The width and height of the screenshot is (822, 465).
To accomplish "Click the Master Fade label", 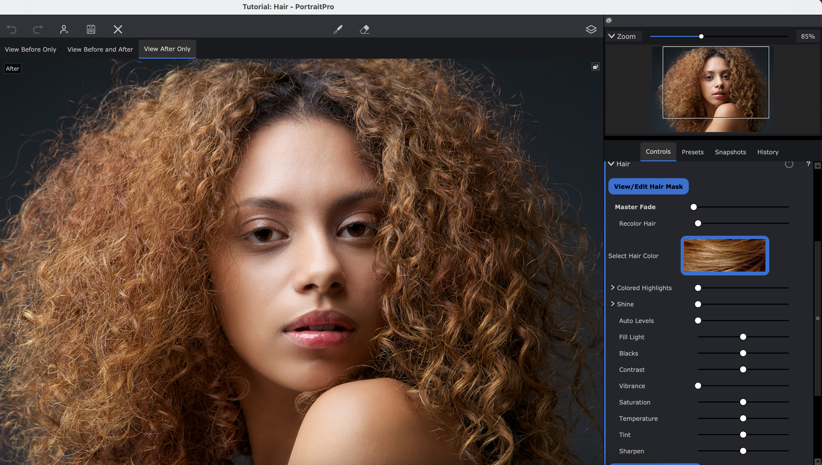I will click(x=635, y=207).
